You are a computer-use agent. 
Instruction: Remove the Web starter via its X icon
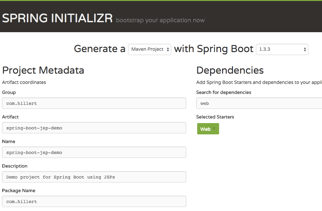click(x=214, y=129)
